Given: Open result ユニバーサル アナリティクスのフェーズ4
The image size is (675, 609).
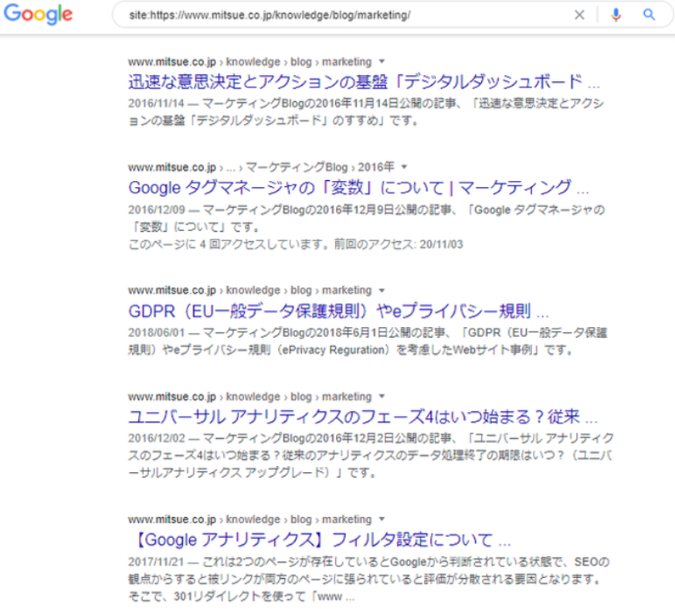Looking at the screenshot, I should click(x=362, y=417).
